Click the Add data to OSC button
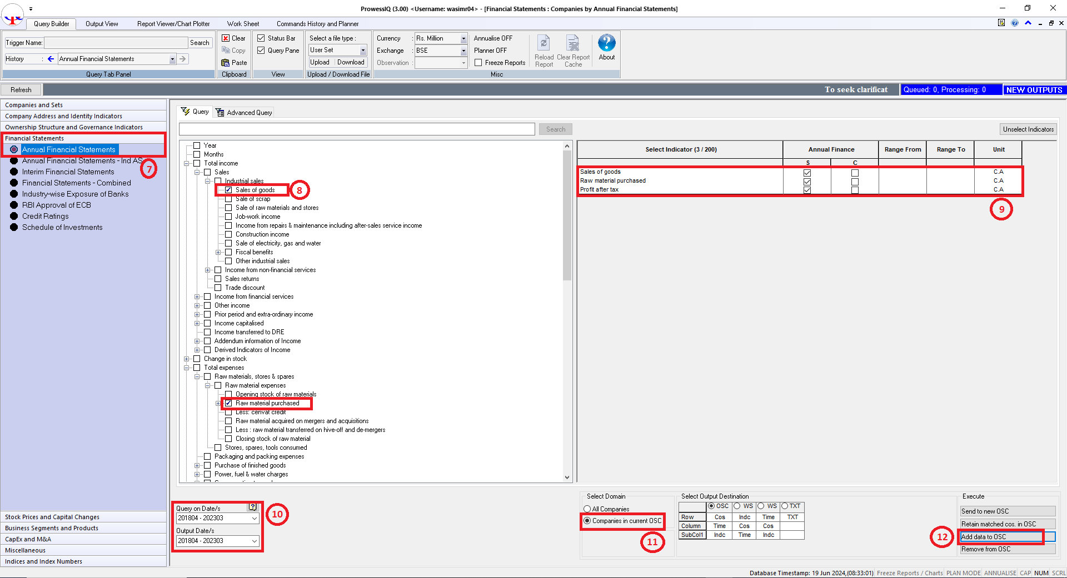Image resolution: width=1067 pixels, height=578 pixels. coord(1008,537)
